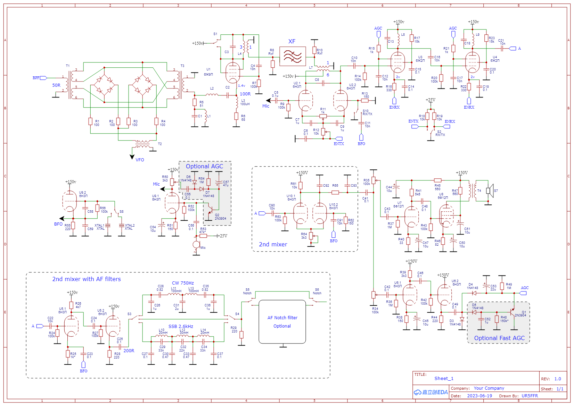The image size is (574, 406).
Task: Click the EasyEDA logo in title block
Action: tap(430, 392)
